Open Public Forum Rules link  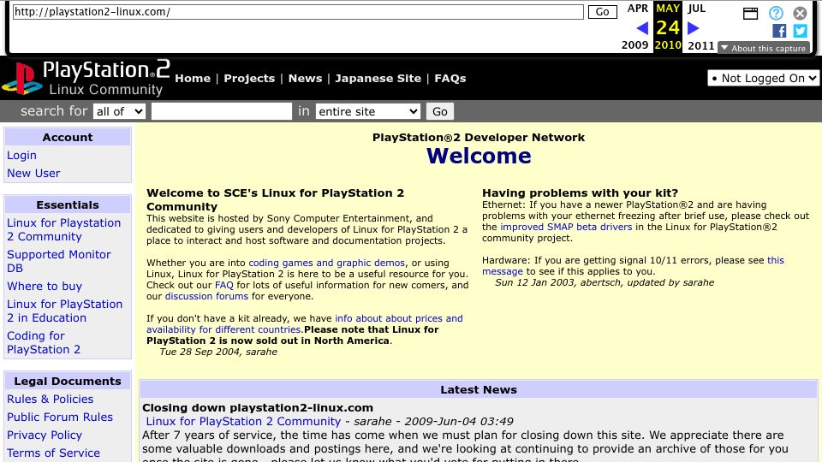tap(60, 417)
